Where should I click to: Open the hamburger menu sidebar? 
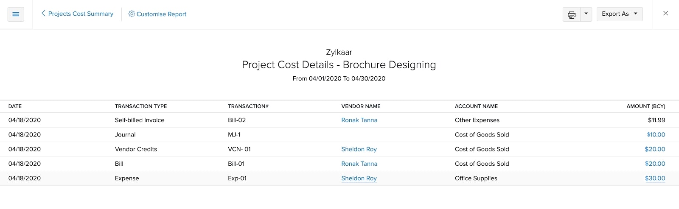(16, 14)
